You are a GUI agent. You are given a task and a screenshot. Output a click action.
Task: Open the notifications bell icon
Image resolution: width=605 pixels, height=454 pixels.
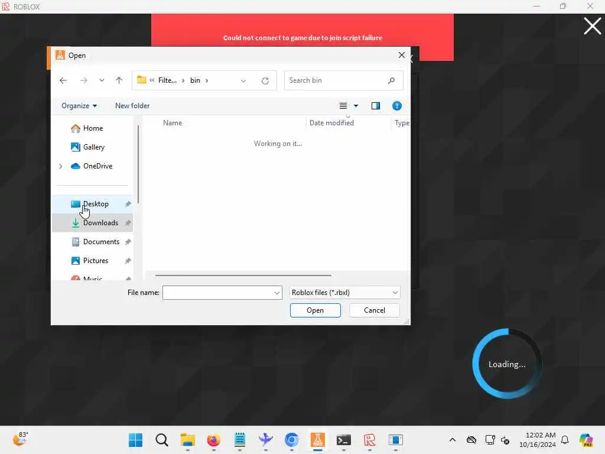565,440
